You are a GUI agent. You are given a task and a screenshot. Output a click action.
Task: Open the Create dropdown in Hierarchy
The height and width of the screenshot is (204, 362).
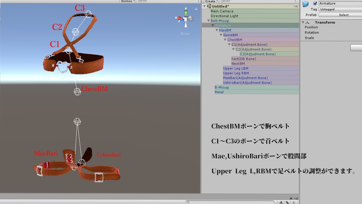coord(211,1)
